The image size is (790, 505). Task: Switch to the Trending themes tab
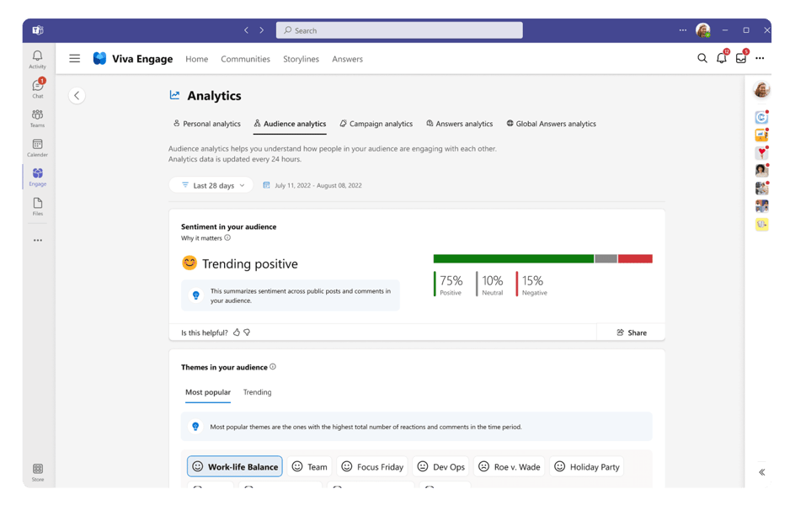257,392
